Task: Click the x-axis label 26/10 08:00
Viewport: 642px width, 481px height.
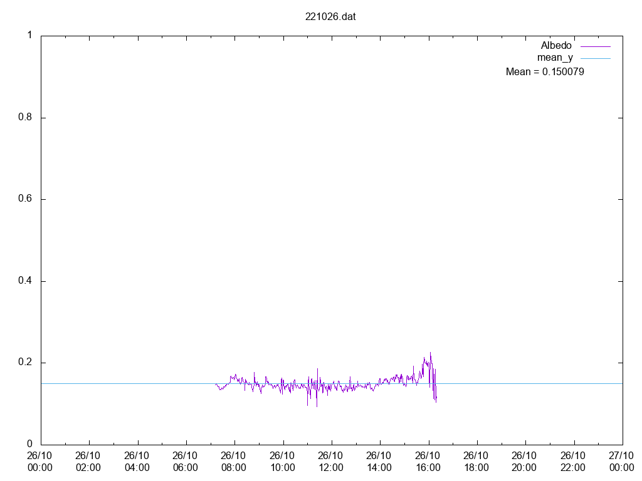Action: pos(233,462)
